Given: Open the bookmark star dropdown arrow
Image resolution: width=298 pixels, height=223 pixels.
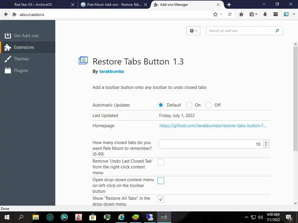Looking at the screenshot, I should coord(221,15).
